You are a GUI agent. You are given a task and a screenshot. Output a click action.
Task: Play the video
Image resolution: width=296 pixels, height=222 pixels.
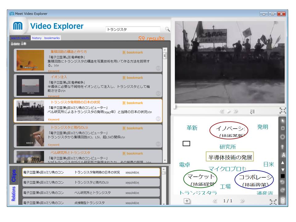(x=229, y=112)
